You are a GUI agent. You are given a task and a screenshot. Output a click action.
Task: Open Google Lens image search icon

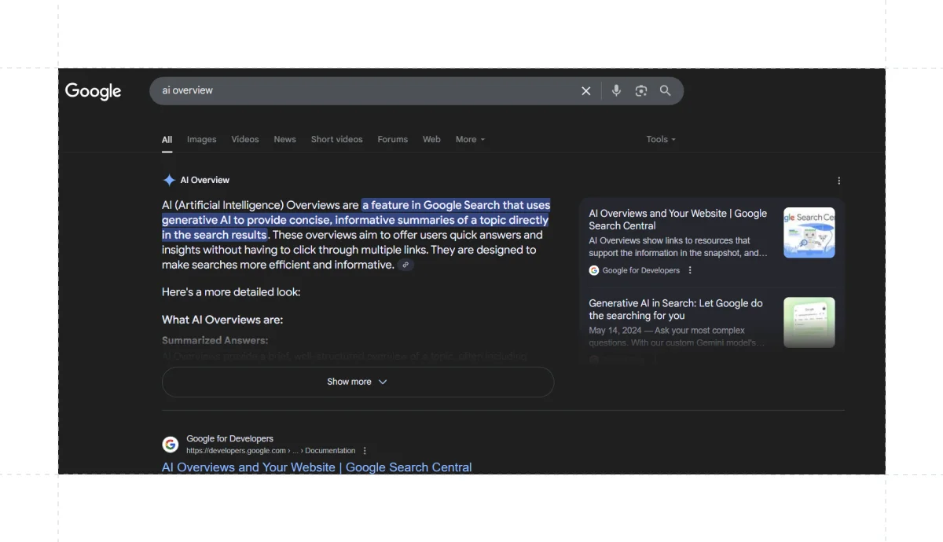pos(641,91)
